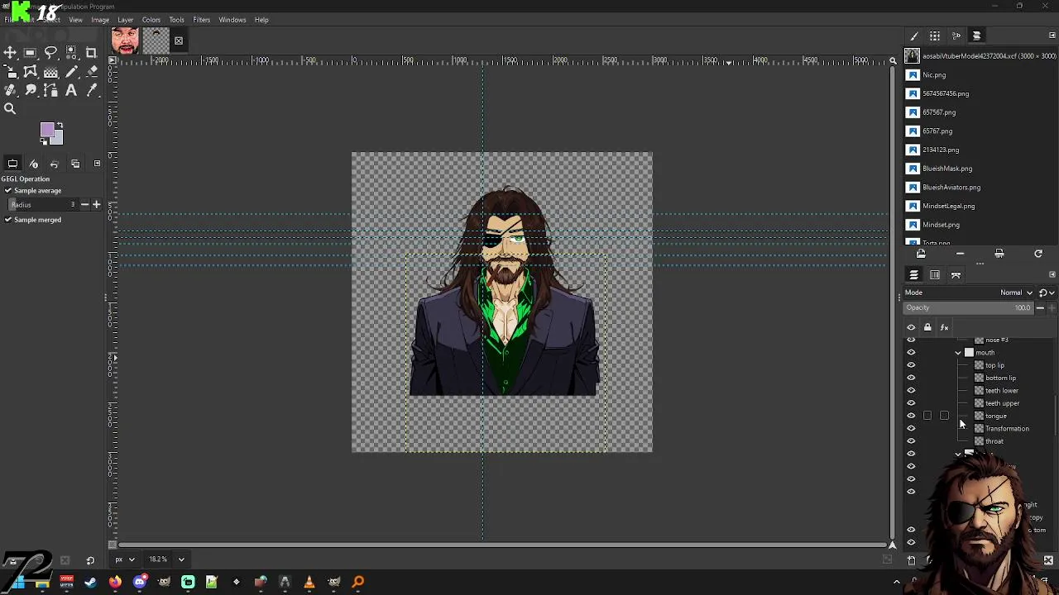Open the document history dock configuration menu
The image size is (1059, 595).
pyautogui.click(x=1052, y=36)
